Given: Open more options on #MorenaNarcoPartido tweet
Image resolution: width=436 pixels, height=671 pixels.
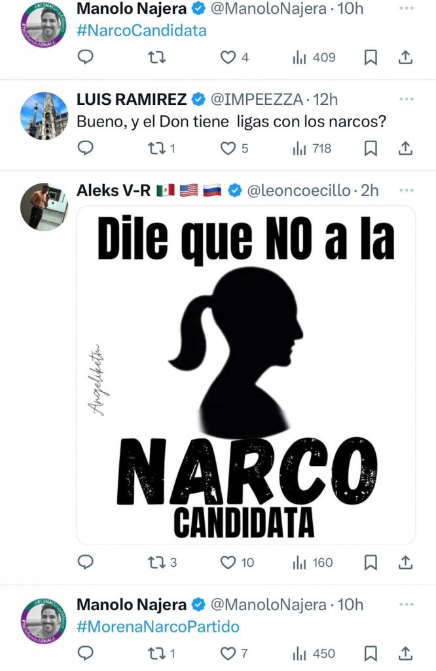Looking at the screenshot, I should [406, 604].
